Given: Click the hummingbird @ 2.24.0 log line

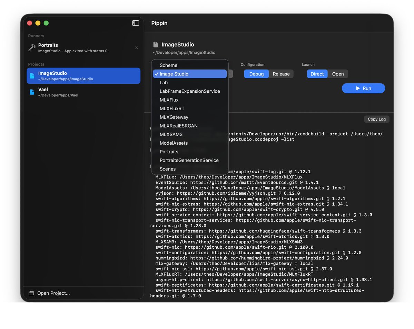Looking at the screenshot, I should pyautogui.click(x=252, y=258).
